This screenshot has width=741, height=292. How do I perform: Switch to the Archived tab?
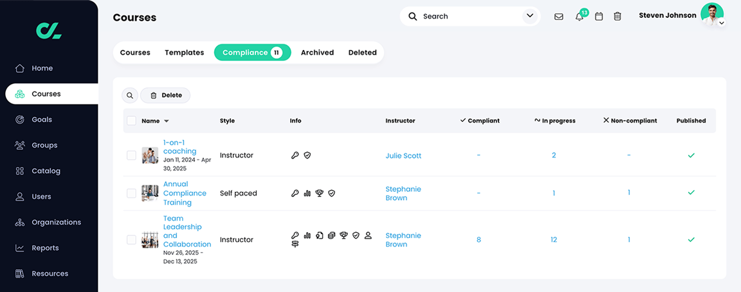pos(318,53)
